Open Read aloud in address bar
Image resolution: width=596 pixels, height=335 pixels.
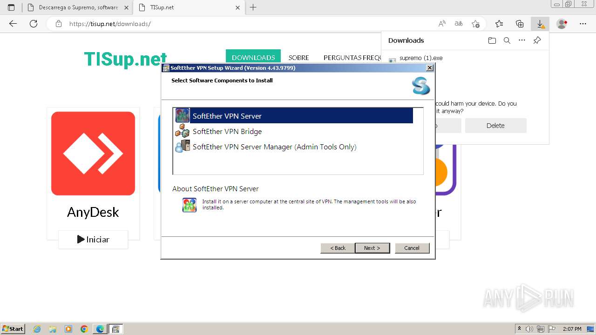pyautogui.click(x=442, y=24)
